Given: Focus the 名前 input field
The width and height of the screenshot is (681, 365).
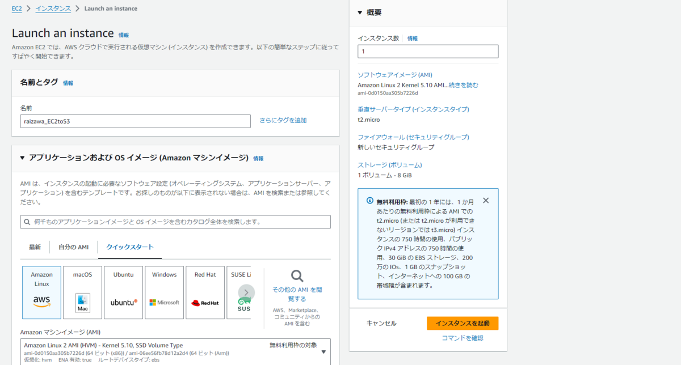Looking at the screenshot, I should [135, 121].
